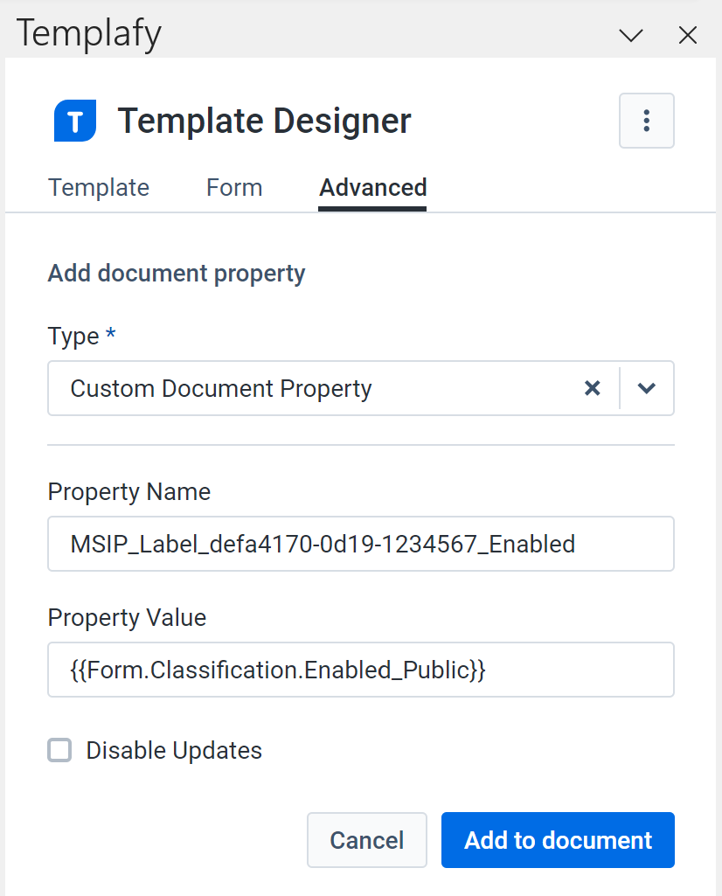Cancel adding the document property
The width and height of the screenshot is (722, 896).
[x=366, y=840]
